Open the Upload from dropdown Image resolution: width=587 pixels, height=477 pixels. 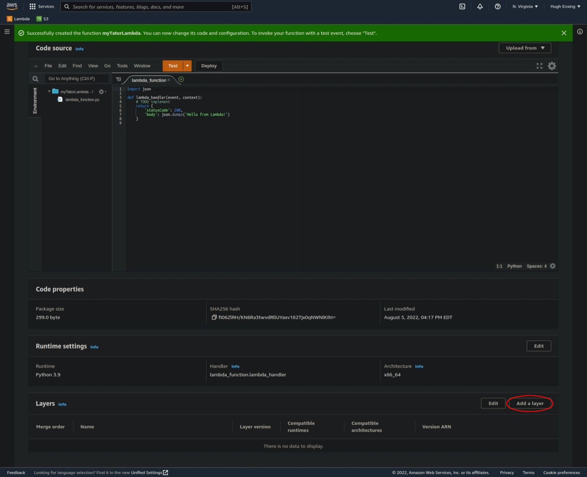(x=524, y=48)
